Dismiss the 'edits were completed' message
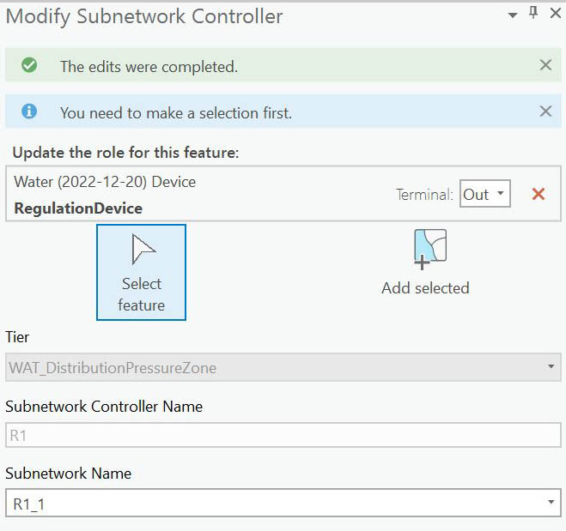Viewport: 566px width, 531px height. pyautogui.click(x=545, y=65)
